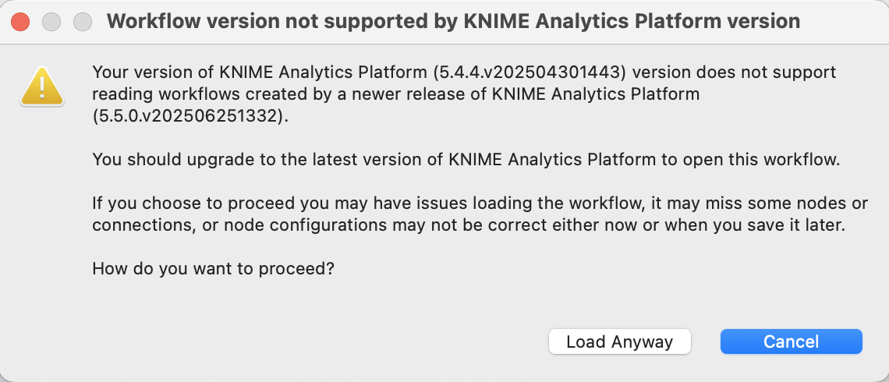Cancel opening the workflow
The image size is (889, 382).
click(x=791, y=341)
